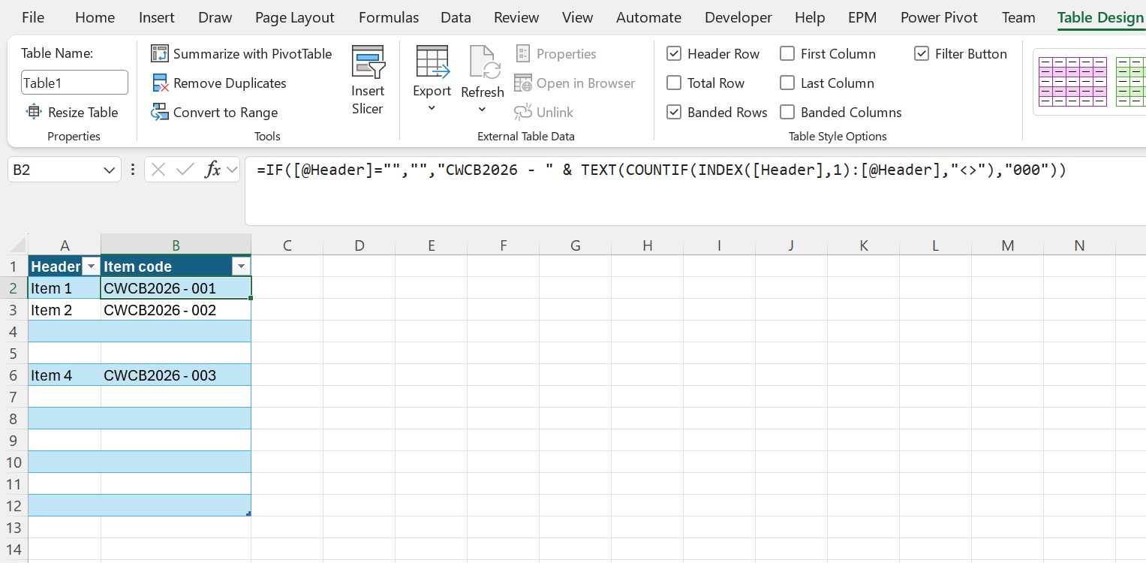Toggle Header Row checkbox

point(674,53)
